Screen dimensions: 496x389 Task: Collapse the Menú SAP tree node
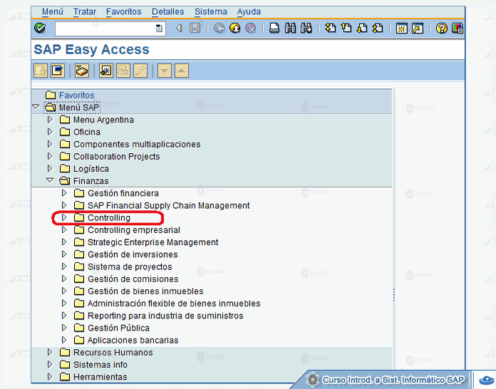(36, 107)
